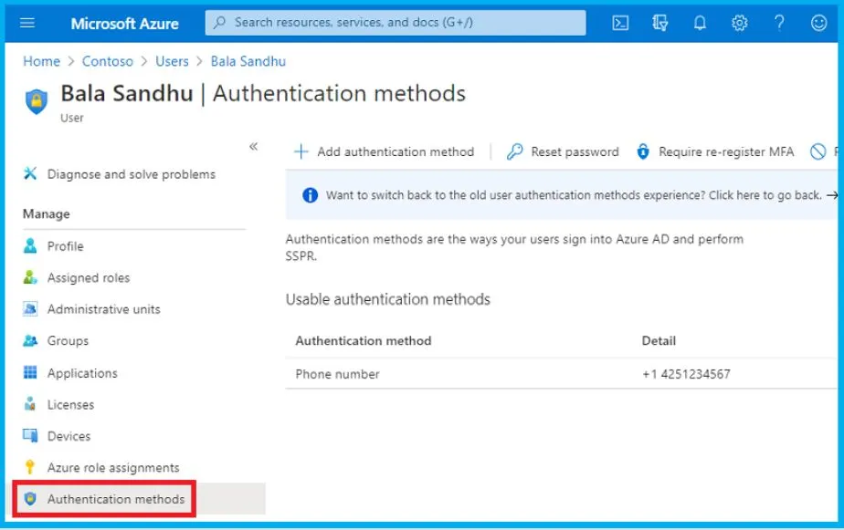The width and height of the screenshot is (844, 530).
Task: Go to Users breadcrumb
Action: pyautogui.click(x=172, y=61)
